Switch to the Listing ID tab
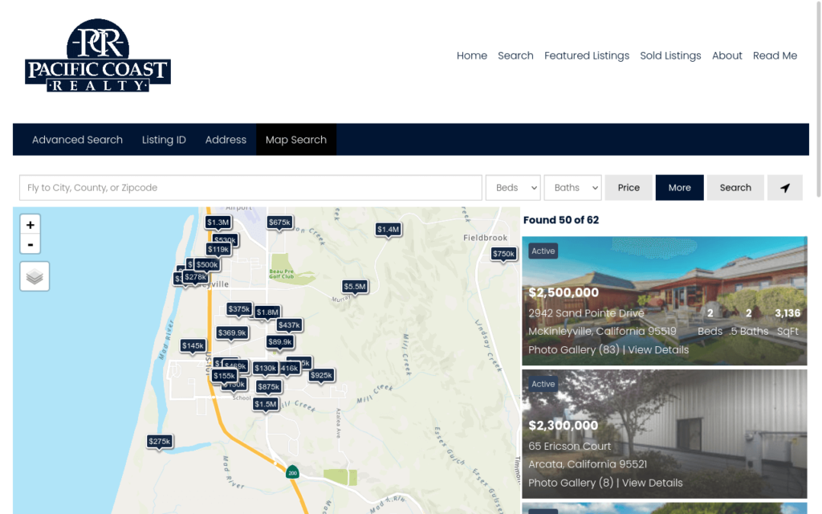 click(x=164, y=140)
